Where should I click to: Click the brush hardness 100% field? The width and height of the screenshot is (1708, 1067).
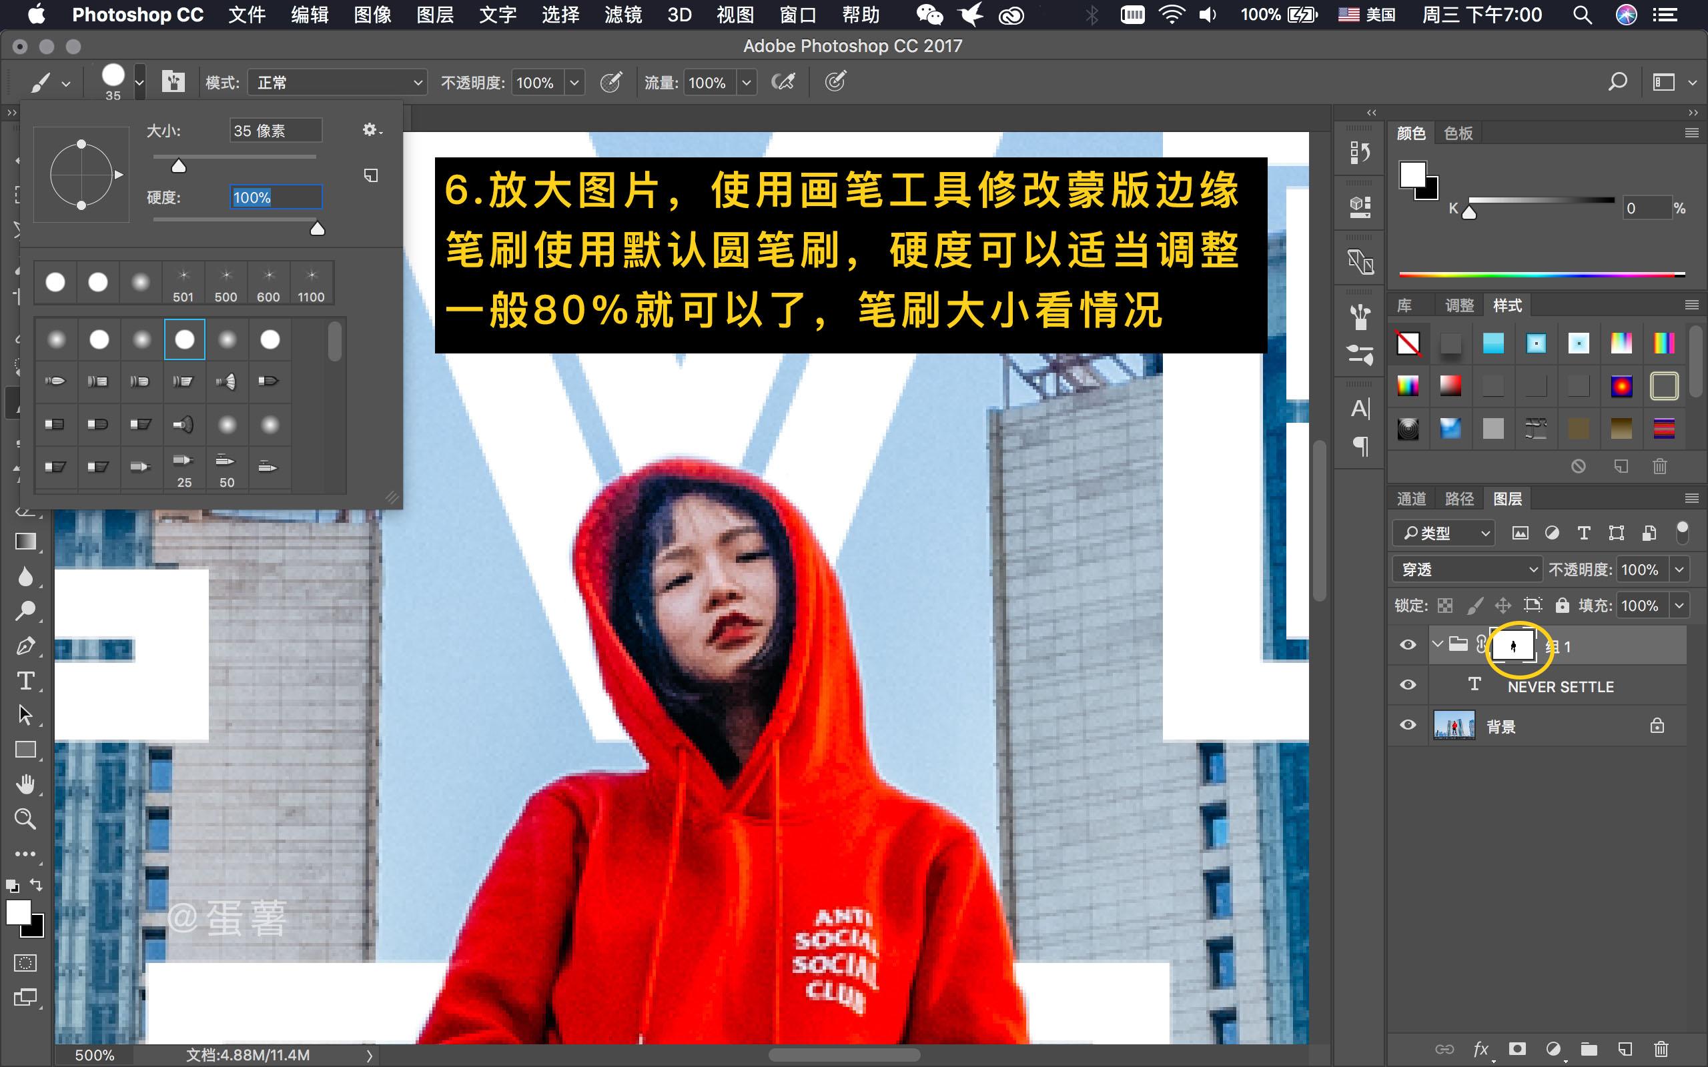[x=276, y=197]
